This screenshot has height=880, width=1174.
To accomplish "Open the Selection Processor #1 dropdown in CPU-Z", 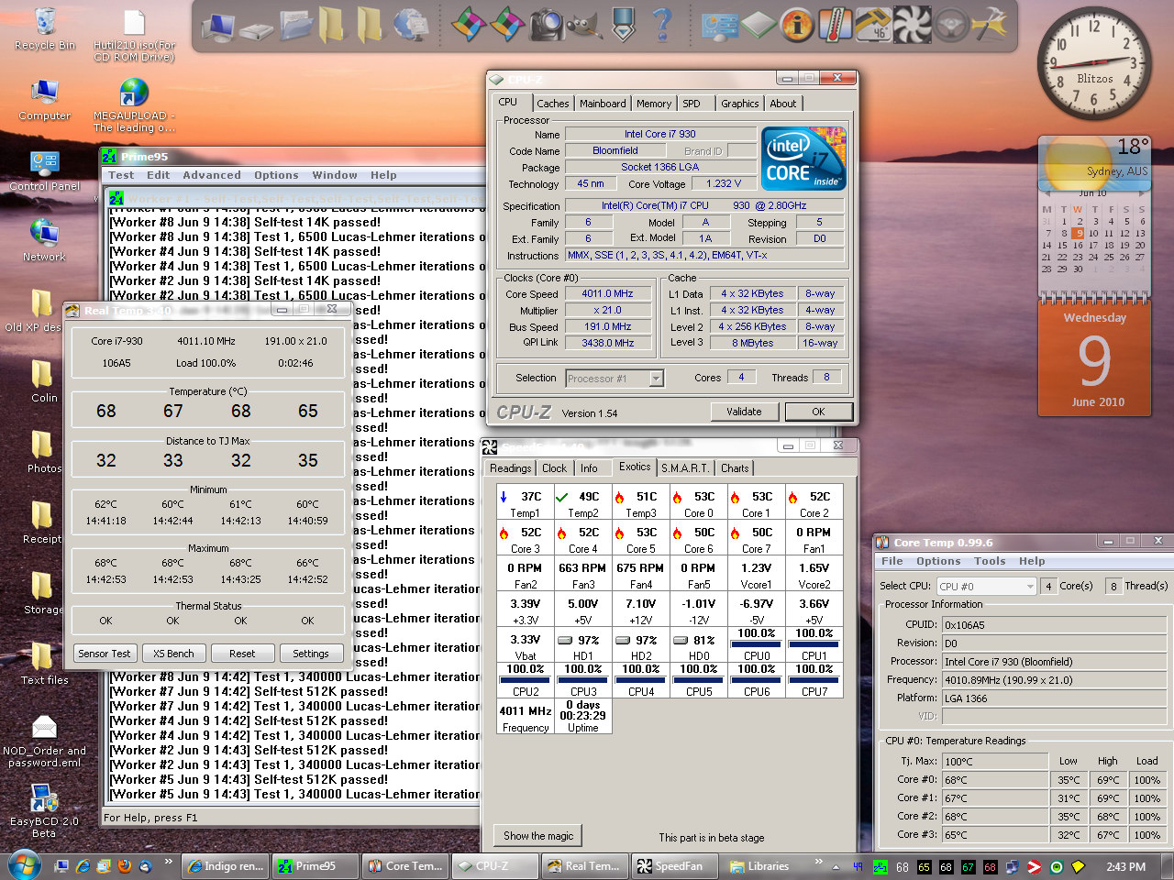I will (615, 378).
